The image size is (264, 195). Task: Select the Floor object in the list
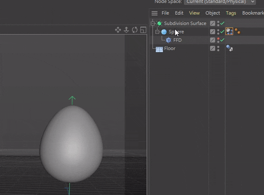tap(169, 48)
